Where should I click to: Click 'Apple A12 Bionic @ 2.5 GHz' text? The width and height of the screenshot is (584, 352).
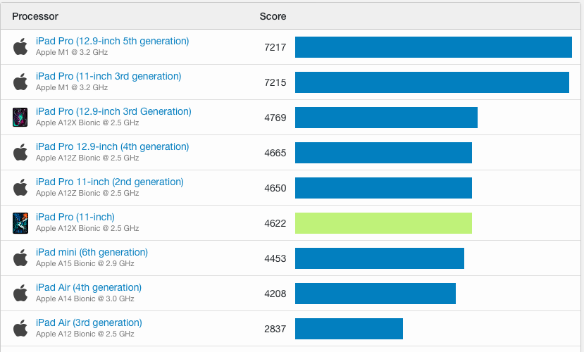point(85,334)
